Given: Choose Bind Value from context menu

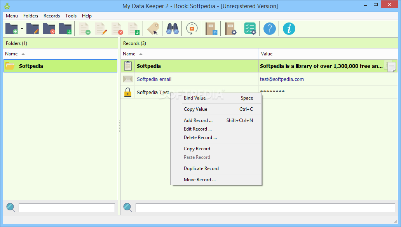Looking at the screenshot, I should point(216,98).
